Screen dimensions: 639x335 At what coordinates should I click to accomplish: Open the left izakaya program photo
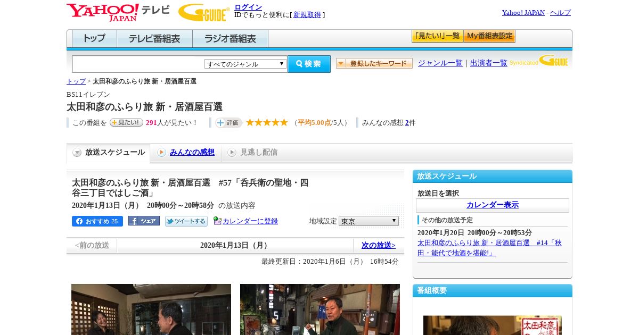[151, 309]
